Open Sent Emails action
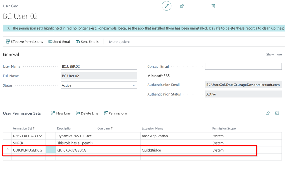This screenshot has width=285, height=171. click(x=87, y=42)
